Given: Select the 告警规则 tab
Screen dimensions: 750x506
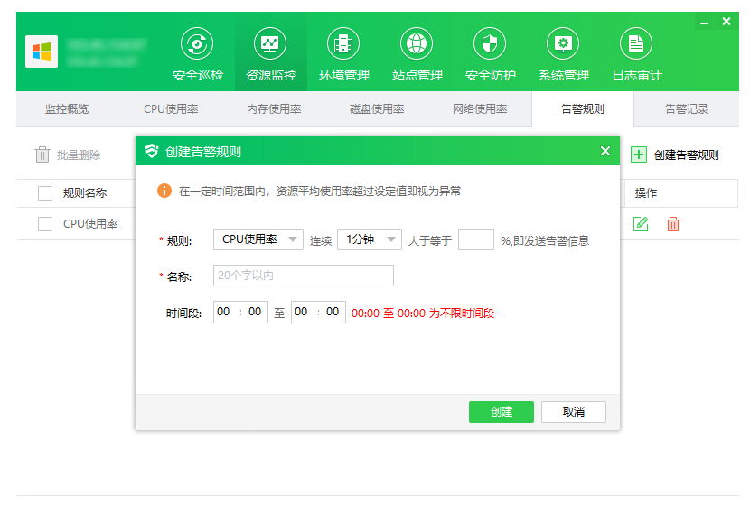Looking at the screenshot, I should pyautogui.click(x=583, y=109).
